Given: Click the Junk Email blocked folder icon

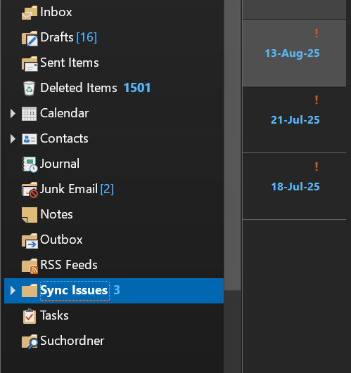Looking at the screenshot, I should point(30,190).
